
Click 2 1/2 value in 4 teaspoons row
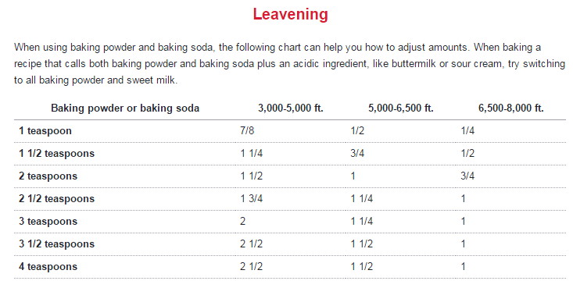252,266
